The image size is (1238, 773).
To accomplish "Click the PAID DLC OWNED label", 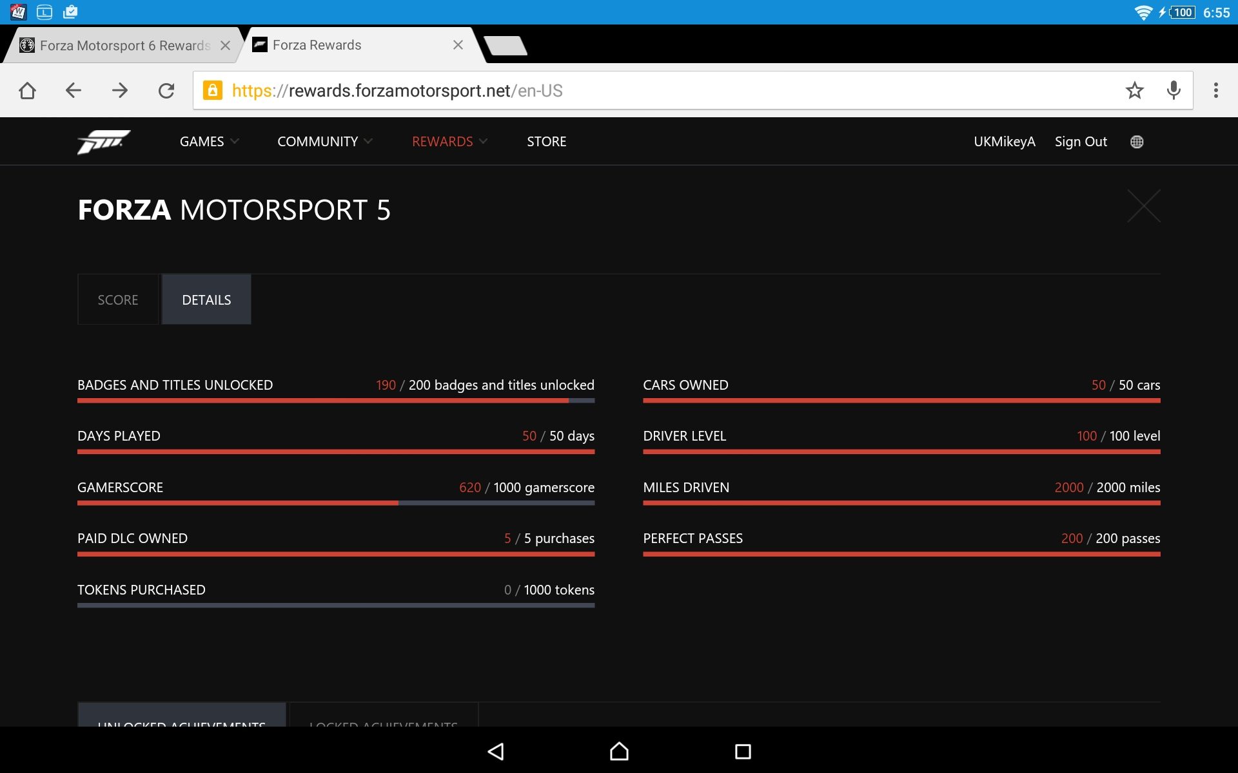I will coord(132,539).
